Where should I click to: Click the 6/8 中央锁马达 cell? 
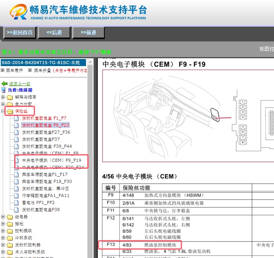tap(156, 211)
